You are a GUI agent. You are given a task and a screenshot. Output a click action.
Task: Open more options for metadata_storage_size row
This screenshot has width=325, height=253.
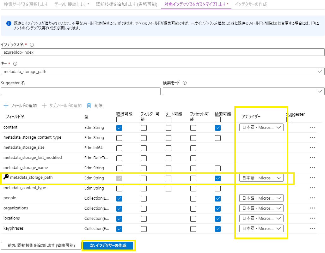(x=313, y=148)
